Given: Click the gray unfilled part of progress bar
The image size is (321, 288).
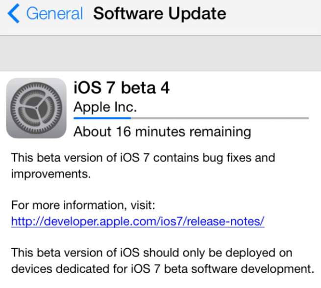Looking at the screenshot, I should (220, 118).
